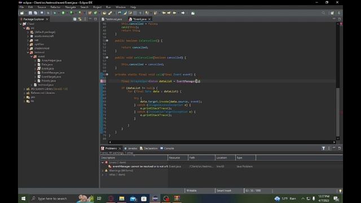Click the New file toolbar icon

[x=22, y=13]
